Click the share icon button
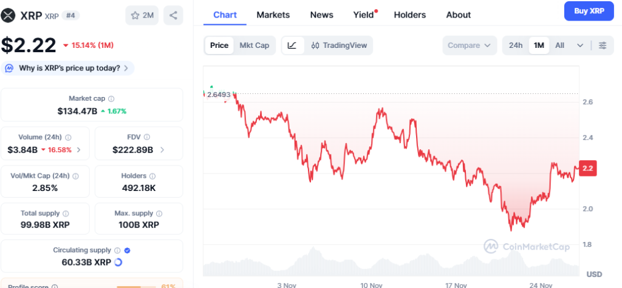Viewport: 622px width, 288px height. (174, 15)
